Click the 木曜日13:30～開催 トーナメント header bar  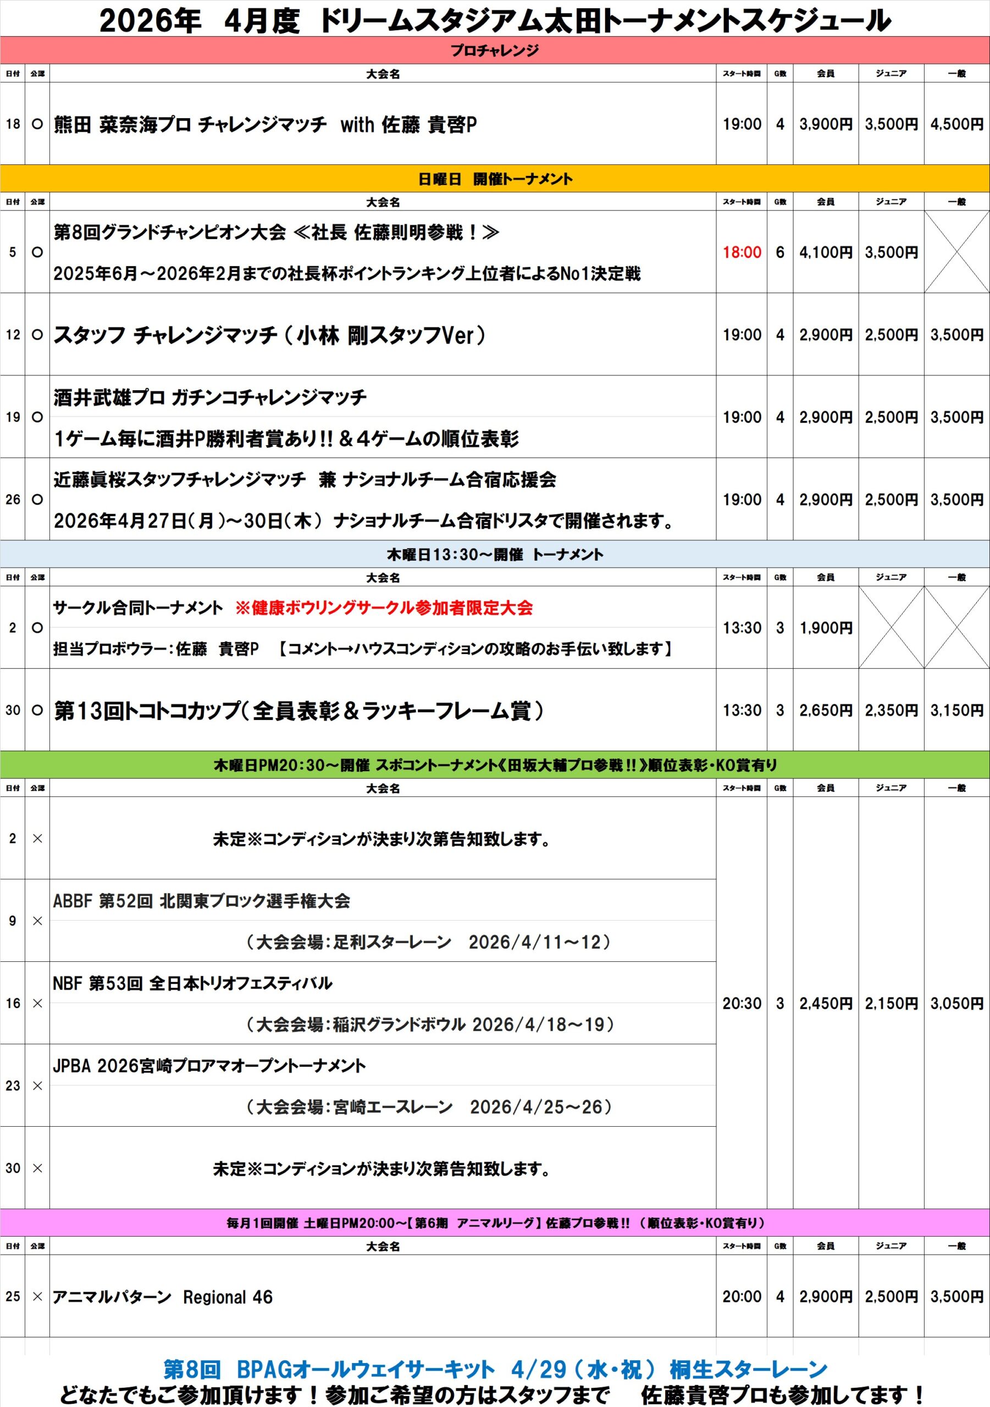tap(495, 554)
